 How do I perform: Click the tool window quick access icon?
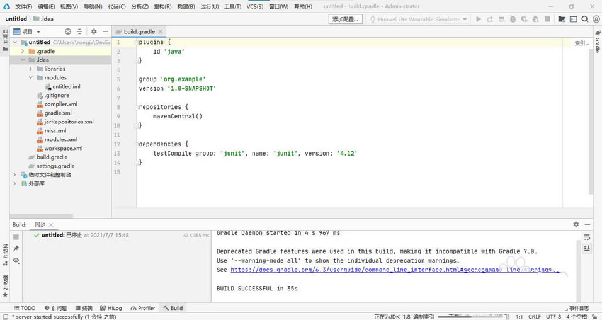click(x=6, y=317)
